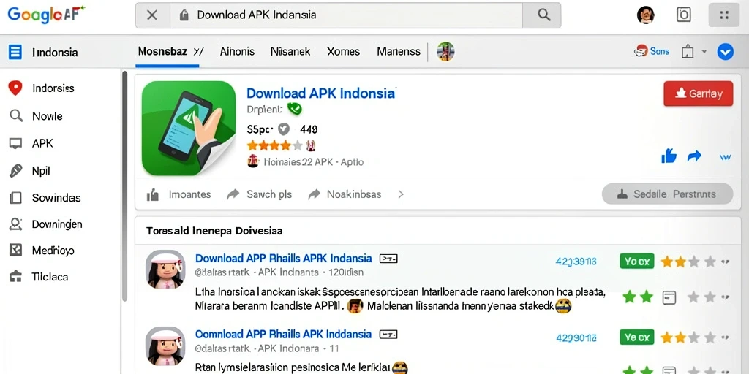The height and width of the screenshot is (374, 749).
Task: Click the first review's avatar thumbnail
Action: click(x=165, y=269)
